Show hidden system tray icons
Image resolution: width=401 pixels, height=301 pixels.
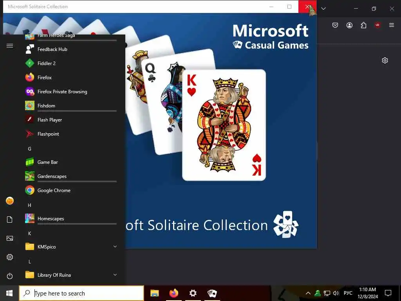coord(308,293)
